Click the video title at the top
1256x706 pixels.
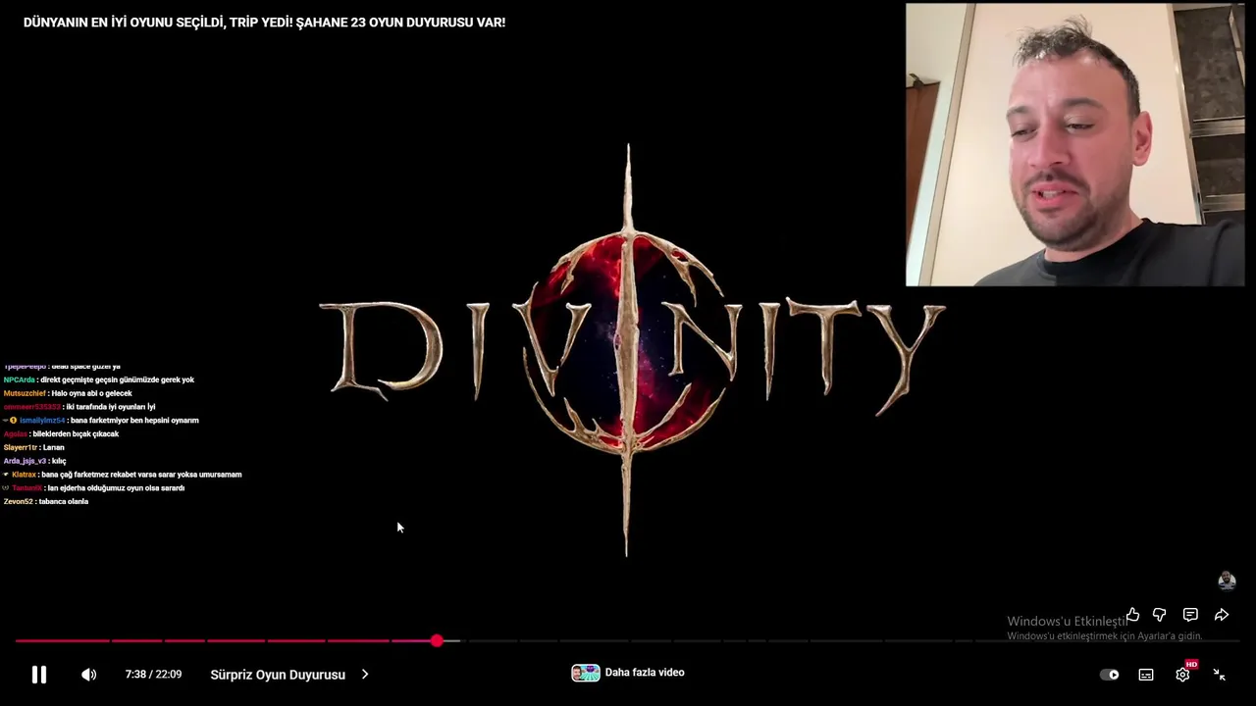pyautogui.click(x=264, y=22)
